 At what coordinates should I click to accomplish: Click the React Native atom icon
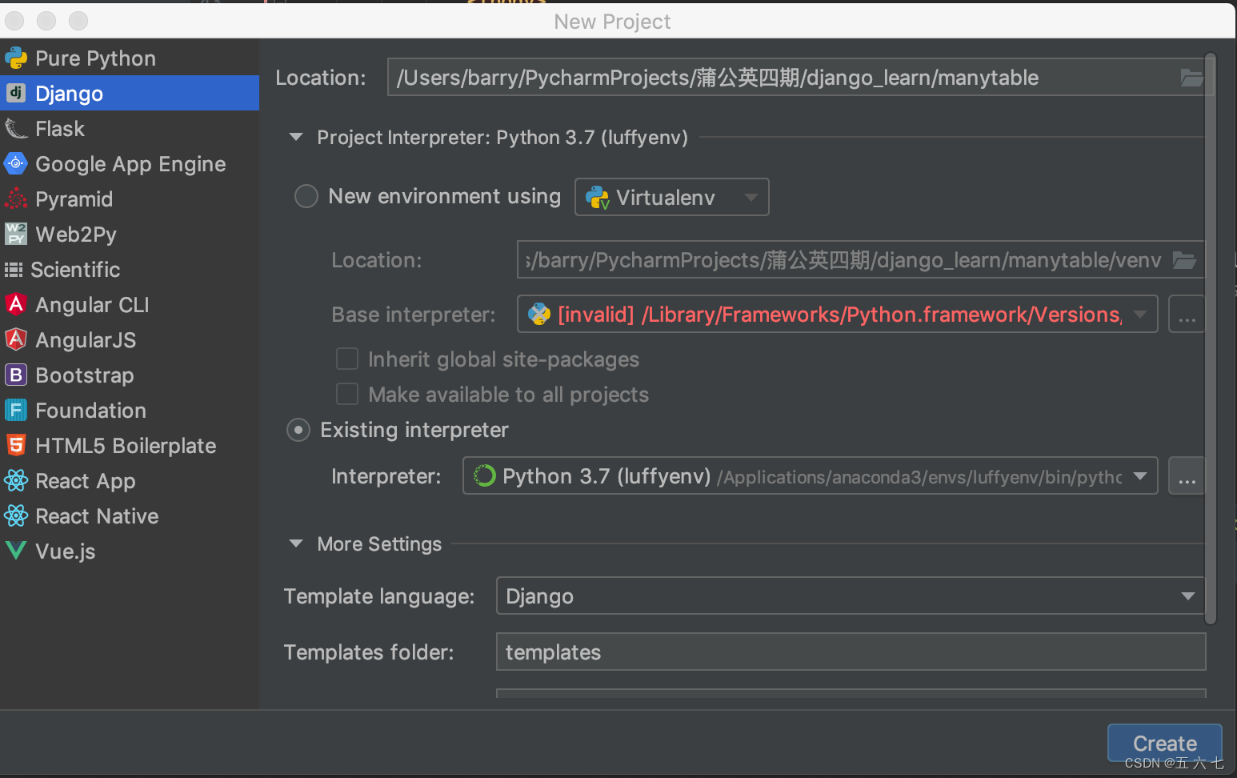(x=16, y=515)
